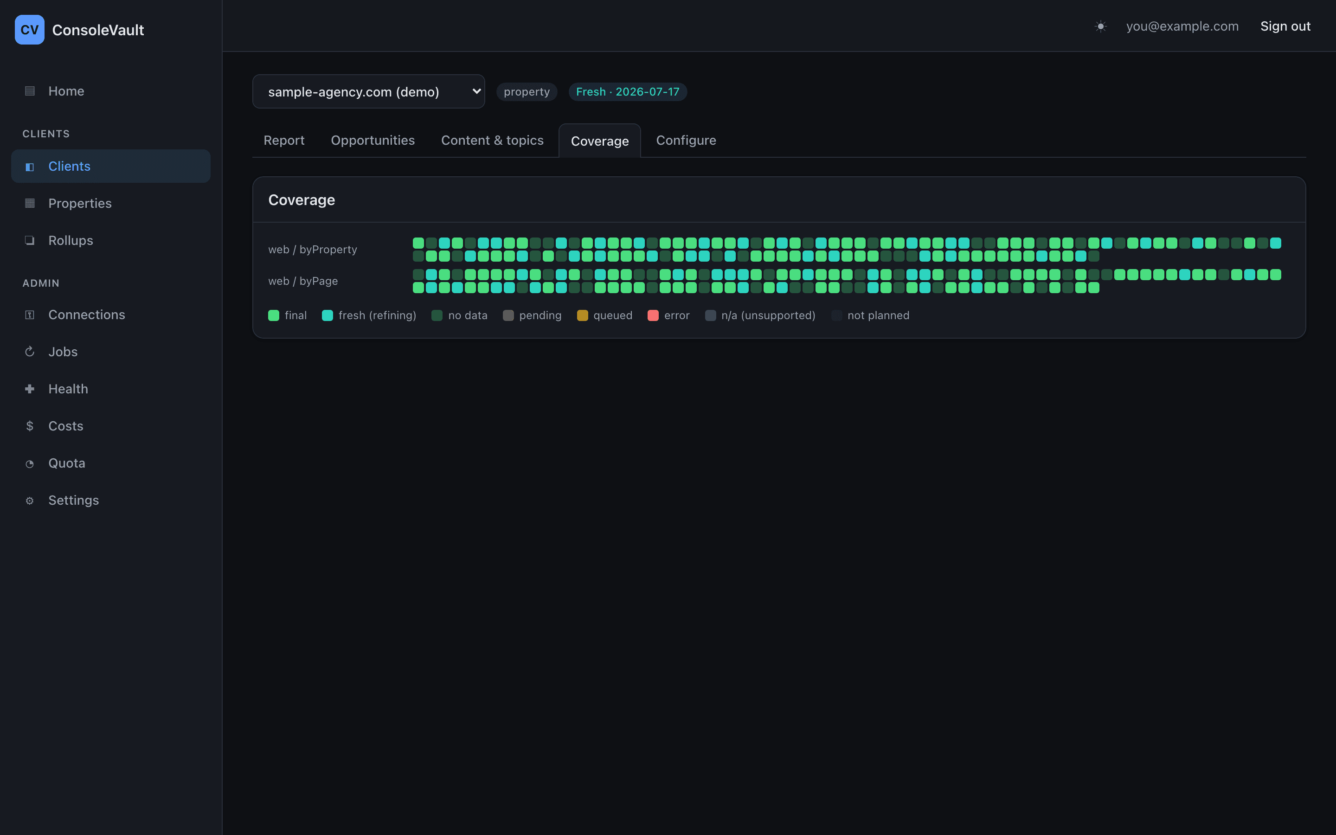Click the web / byPage row label

coord(303,281)
